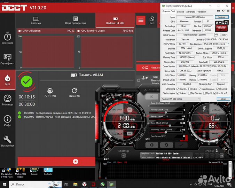Screen dimensions: 235x188
Task: Open File Explorer from the taskbar
Action: (x=76, y=184)
